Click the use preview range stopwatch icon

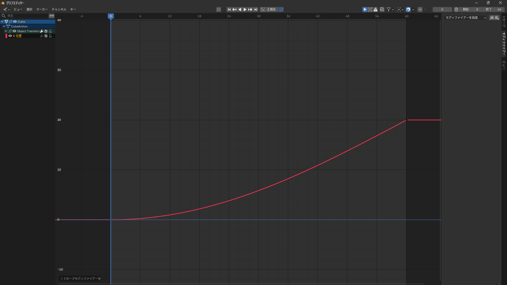456,9
